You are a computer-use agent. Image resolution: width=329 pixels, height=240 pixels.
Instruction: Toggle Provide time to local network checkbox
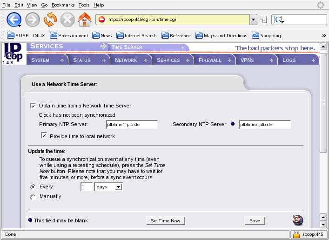[x=44, y=136]
